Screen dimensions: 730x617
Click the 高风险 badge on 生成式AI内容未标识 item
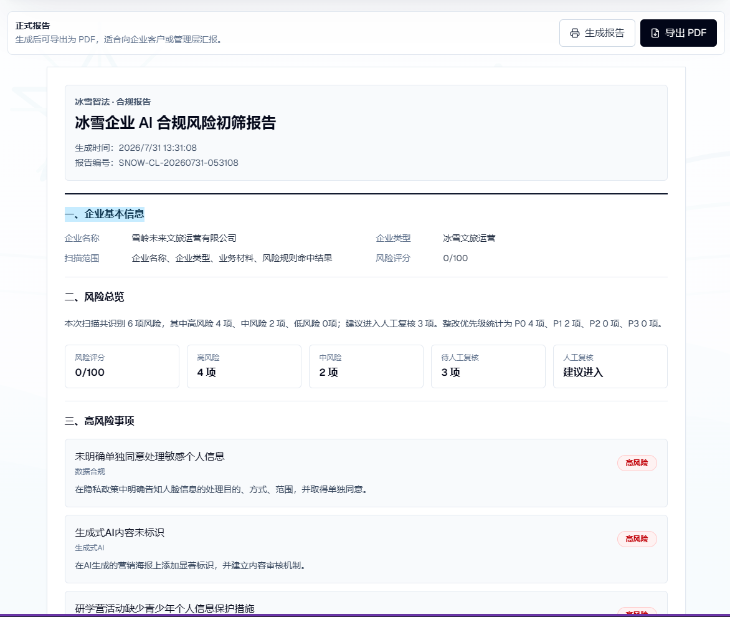pos(637,538)
